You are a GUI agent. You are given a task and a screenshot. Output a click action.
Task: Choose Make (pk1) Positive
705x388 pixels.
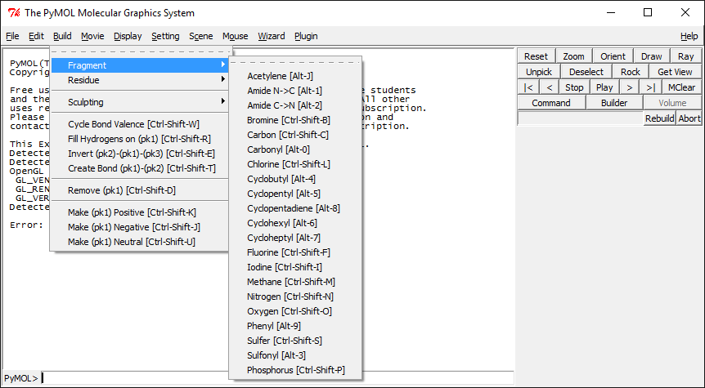[141, 212]
